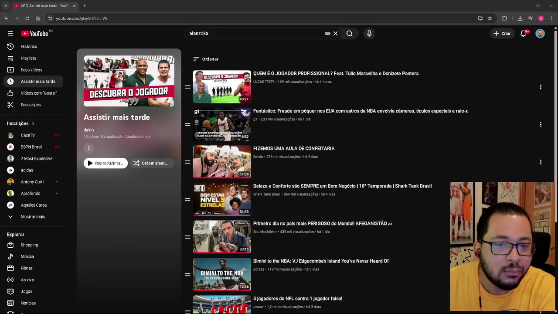Open options for the Fantástico fraude video
This screenshot has height=314, width=558.
541,125
